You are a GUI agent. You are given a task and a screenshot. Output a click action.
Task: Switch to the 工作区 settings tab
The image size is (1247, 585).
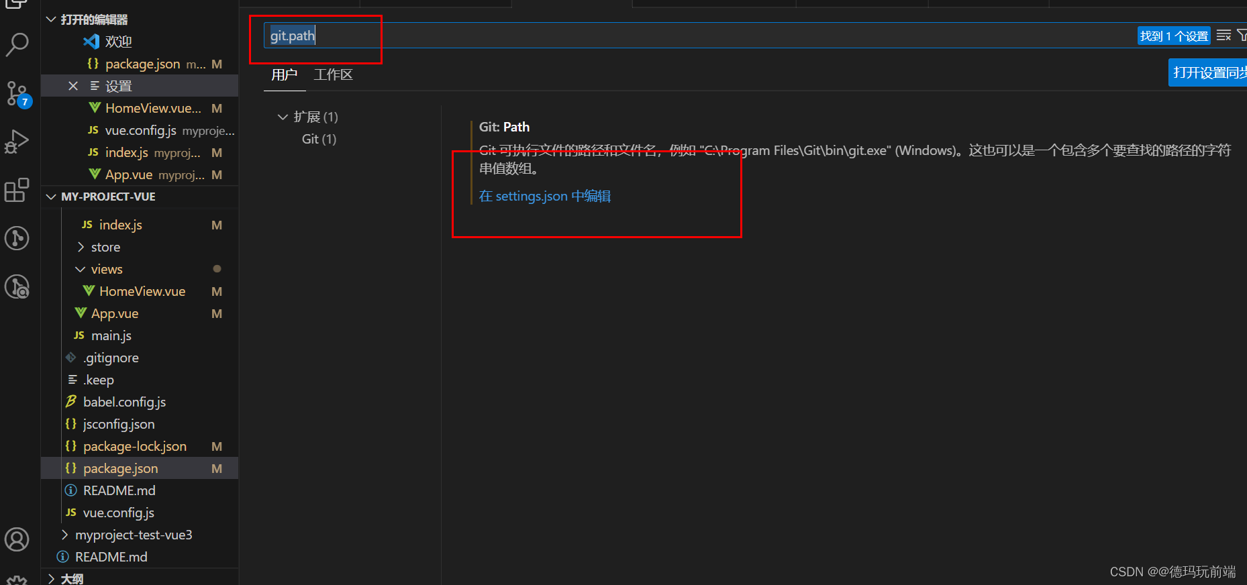(x=334, y=74)
